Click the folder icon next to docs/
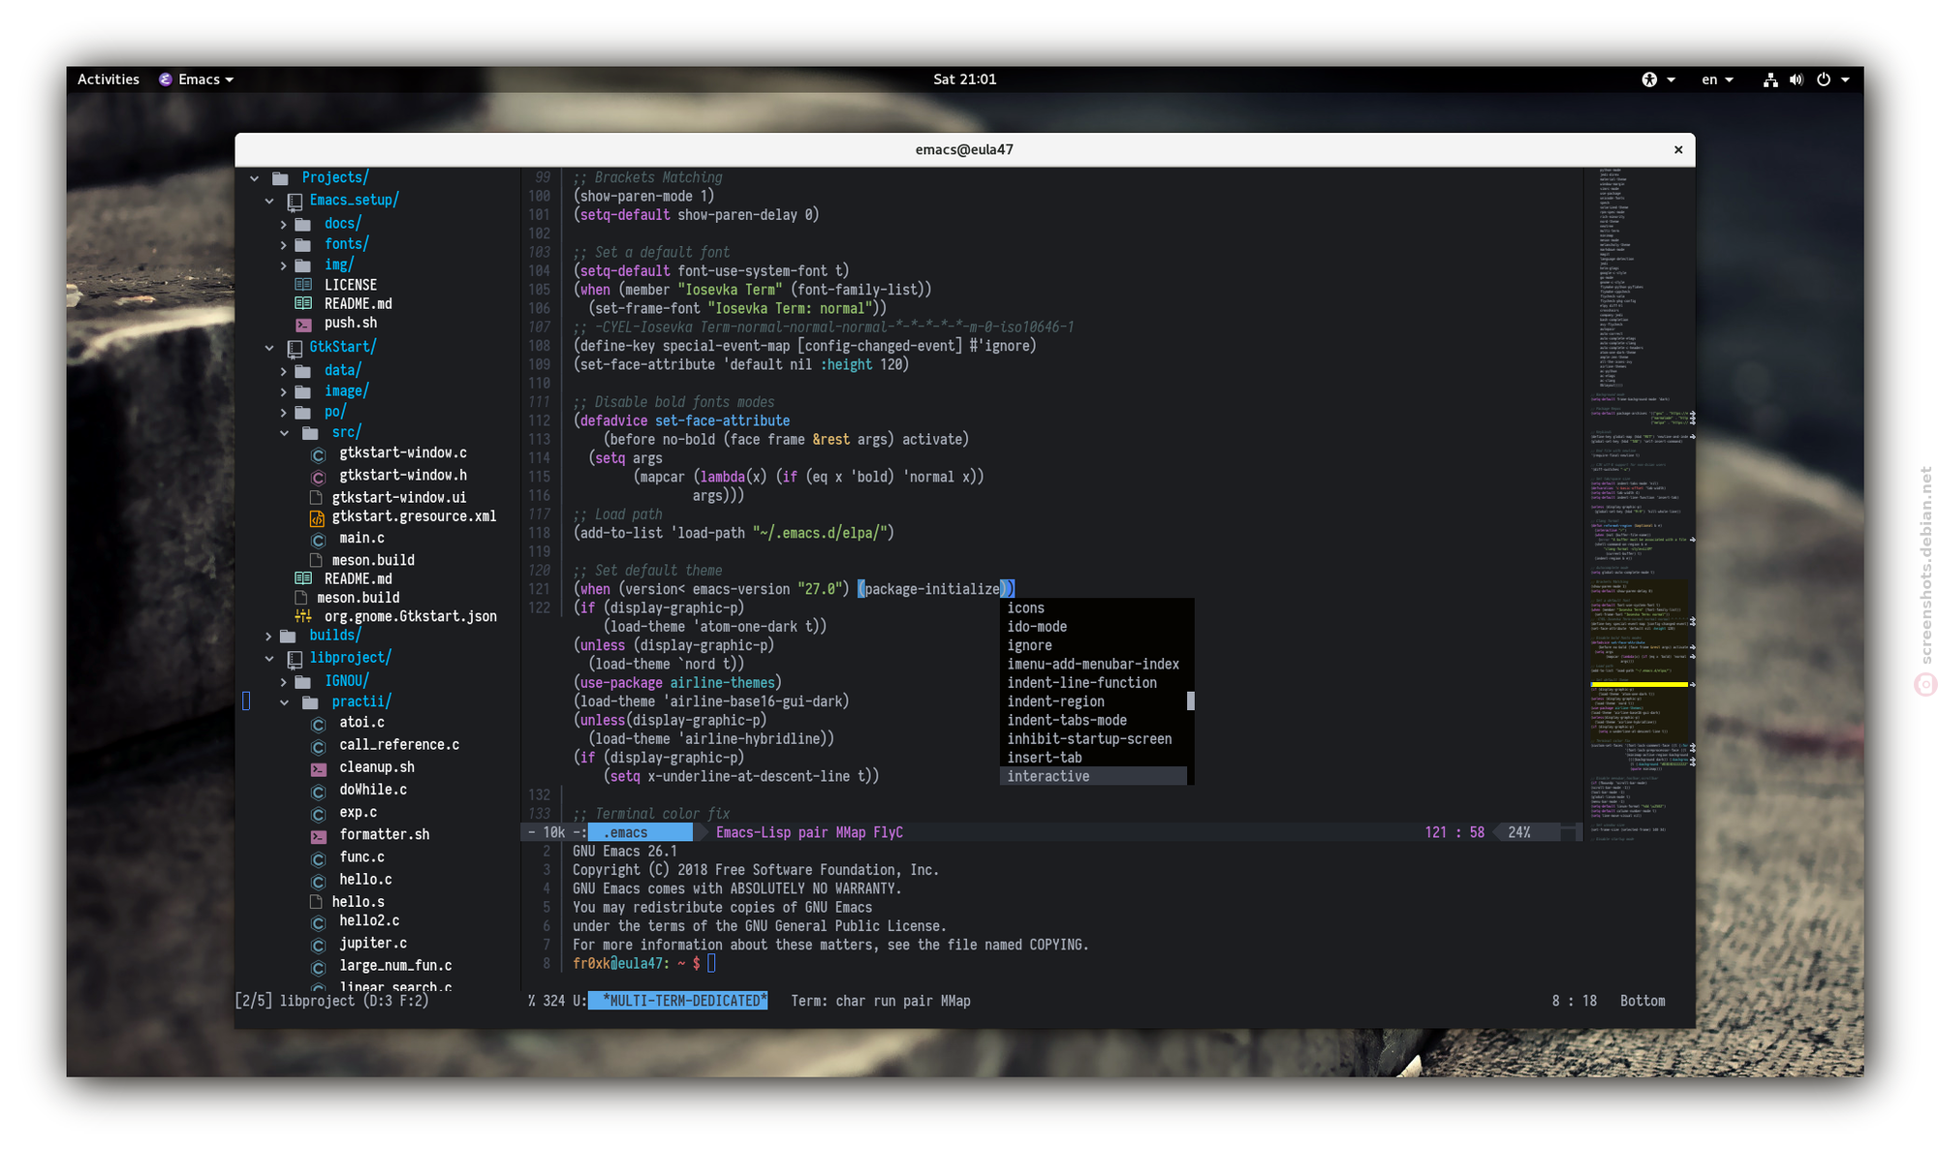Screen dimensions: 1938x1151 click(303, 224)
